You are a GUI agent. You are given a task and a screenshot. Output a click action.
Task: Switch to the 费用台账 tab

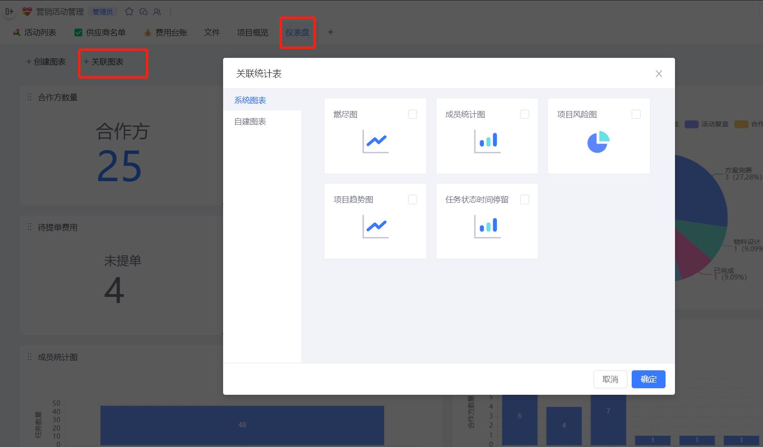[166, 32]
